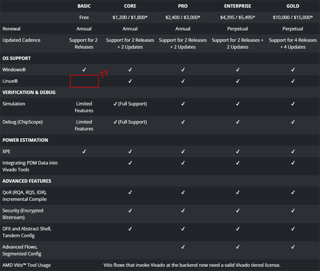The width and height of the screenshot is (320, 271).
Task: Click the Renewal row label
Action: tap(11, 29)
